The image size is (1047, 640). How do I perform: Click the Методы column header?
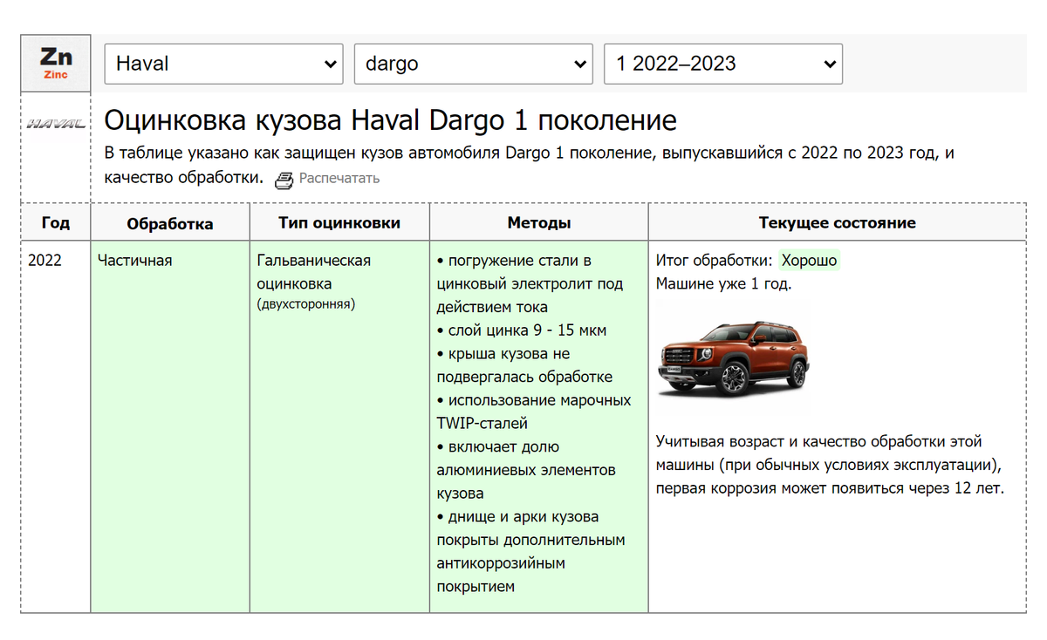[x=539, y=222]
